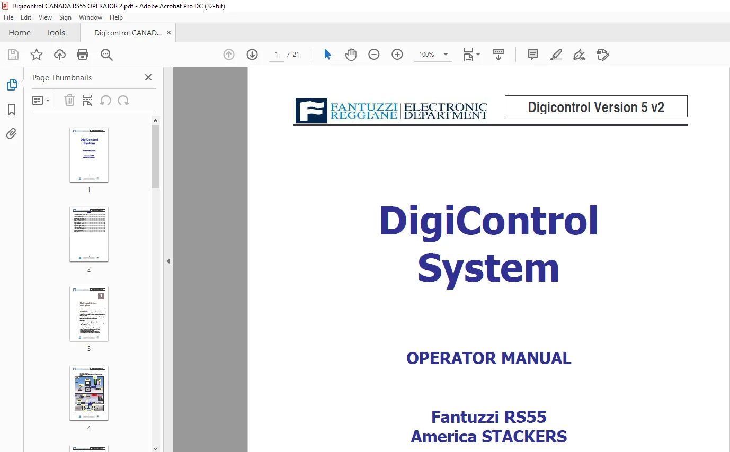
Task: Open the Attachments paperclip panel
Action: tap(12, 133)
